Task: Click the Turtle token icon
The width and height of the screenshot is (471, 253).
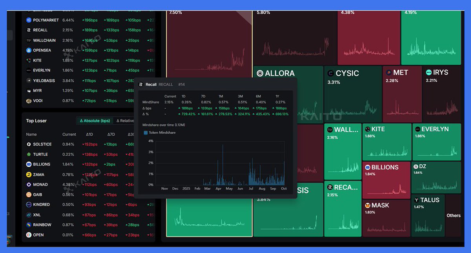Action: [x=29, y=155]
